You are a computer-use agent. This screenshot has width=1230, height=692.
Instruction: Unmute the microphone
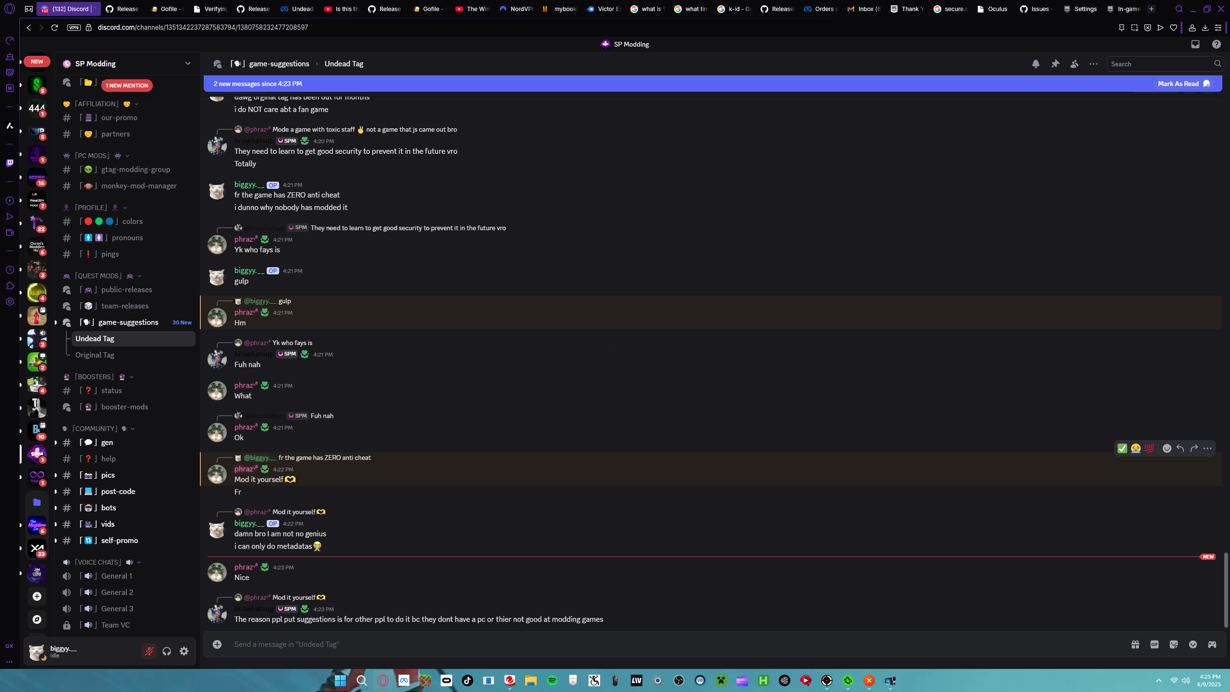[x=149, y=651]
